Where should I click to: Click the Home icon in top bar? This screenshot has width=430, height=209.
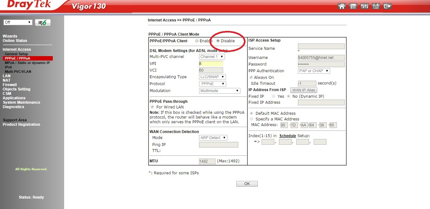342,6
